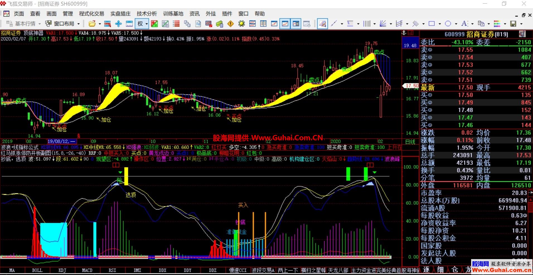Switch to the MACD indicator tab
This screenshot has width=533, height=275.
(x=87, y=270)
